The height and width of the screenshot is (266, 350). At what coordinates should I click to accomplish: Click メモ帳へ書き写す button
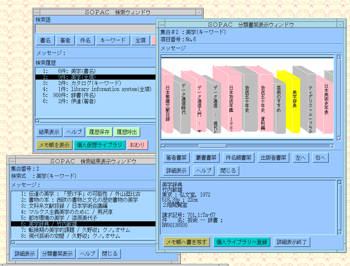click(x=187, y=242)
